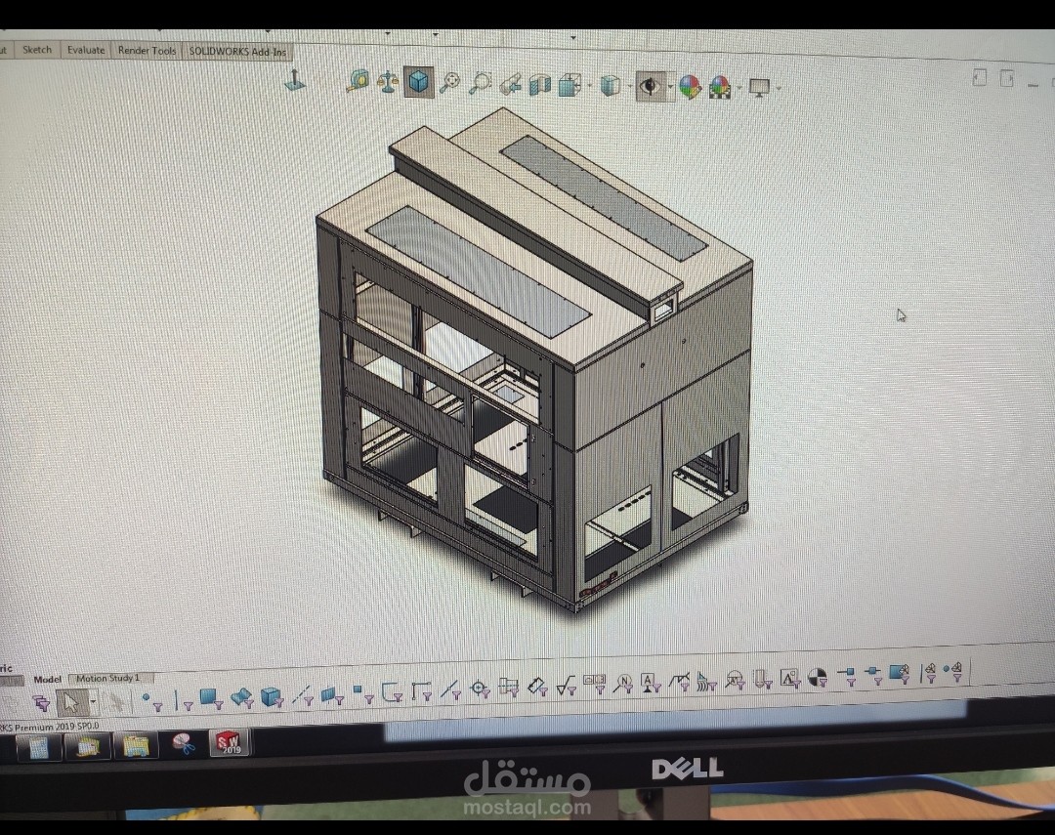This screenshot has width=1055, height=835.
Task: Click the Apply Scene icon
Action: click(720, 88)
